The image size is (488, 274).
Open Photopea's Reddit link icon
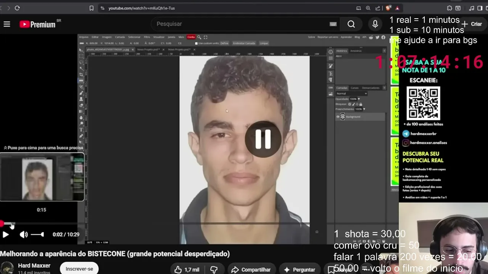click(372, 37)
